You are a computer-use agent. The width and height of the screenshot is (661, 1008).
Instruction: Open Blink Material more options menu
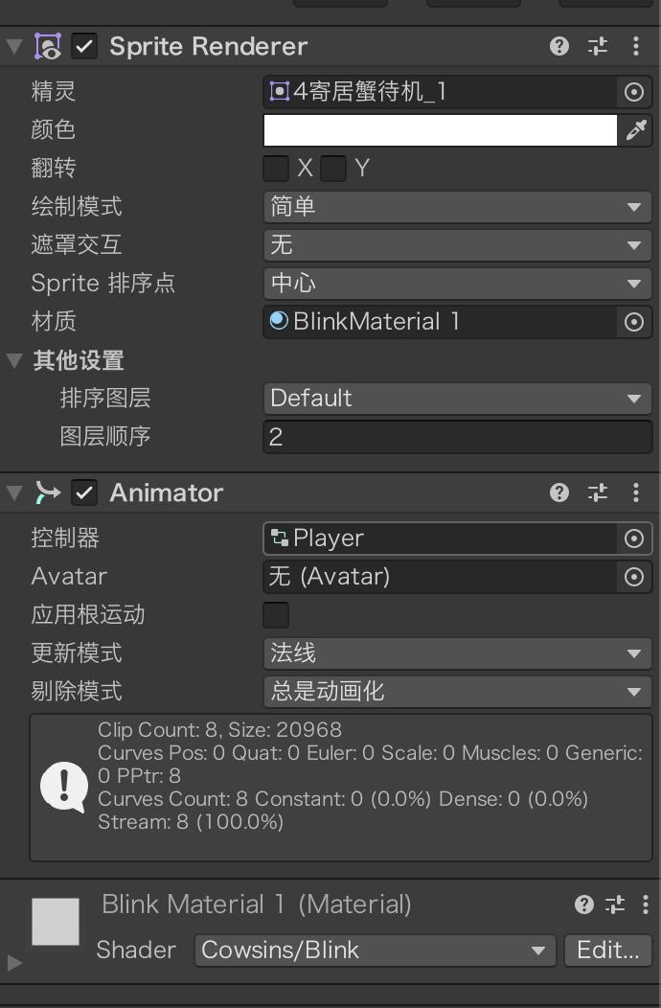click(x=646, y=905)
